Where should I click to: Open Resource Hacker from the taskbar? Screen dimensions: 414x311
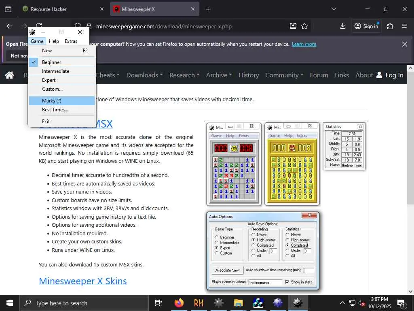[199, 303]
